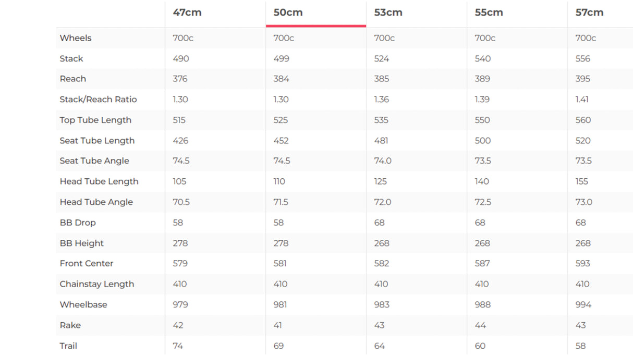Click the 47cm Stack value 490
The width and height of the screenshot is (633, 356).
(x=181, y=59)
